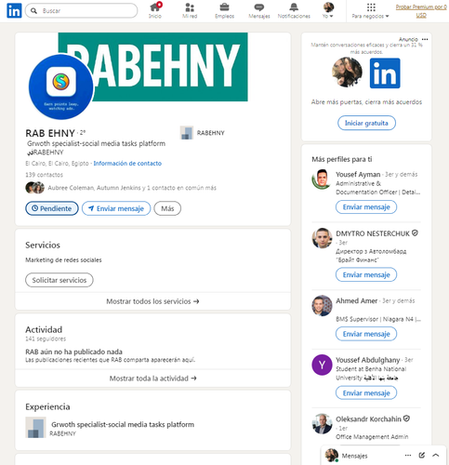Click the LinkedIn logo in the ad
The width and height of the screenshot is (449, 465).
click(x=385, y=73)
